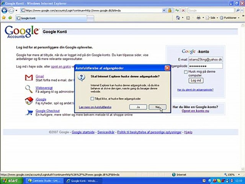Image resolution: width=245 pixels, height=184 pixels.
Task: Click the Google Konti taskbar button
Action: pos(83,181)
